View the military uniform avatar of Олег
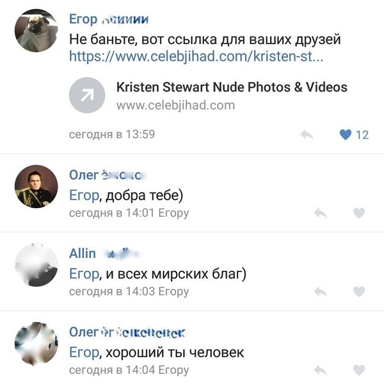The image size is (384, 388). (36, 186)
